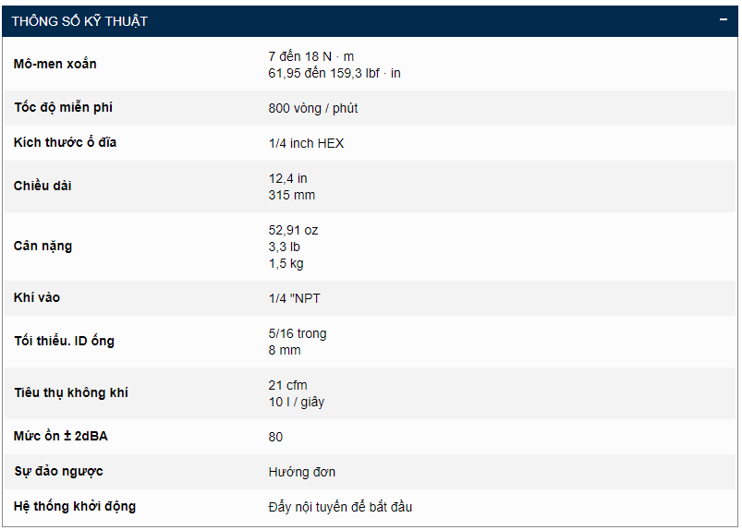Click the 7 đến 18 N · m value

point(311,56)
